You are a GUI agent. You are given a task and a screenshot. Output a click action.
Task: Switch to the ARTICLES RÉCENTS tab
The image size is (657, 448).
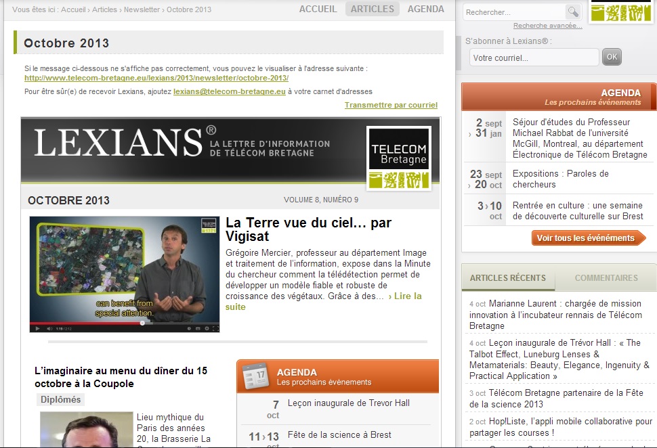tap(508, 277)
